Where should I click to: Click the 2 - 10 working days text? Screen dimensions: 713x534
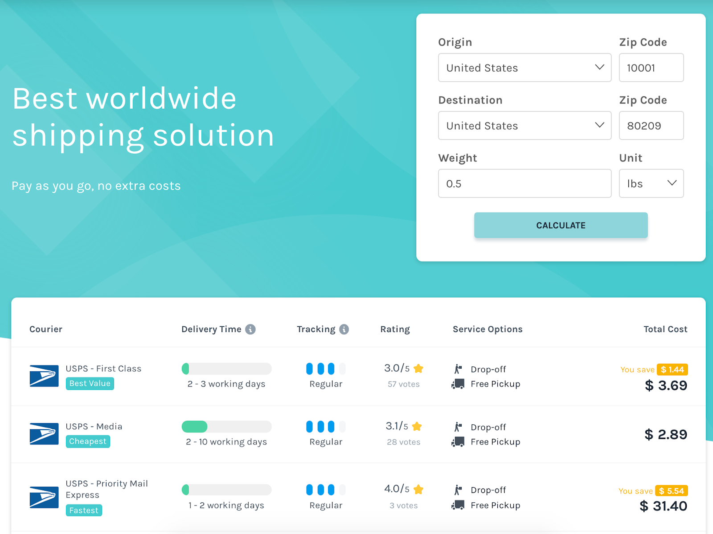(x=226, y=442)
